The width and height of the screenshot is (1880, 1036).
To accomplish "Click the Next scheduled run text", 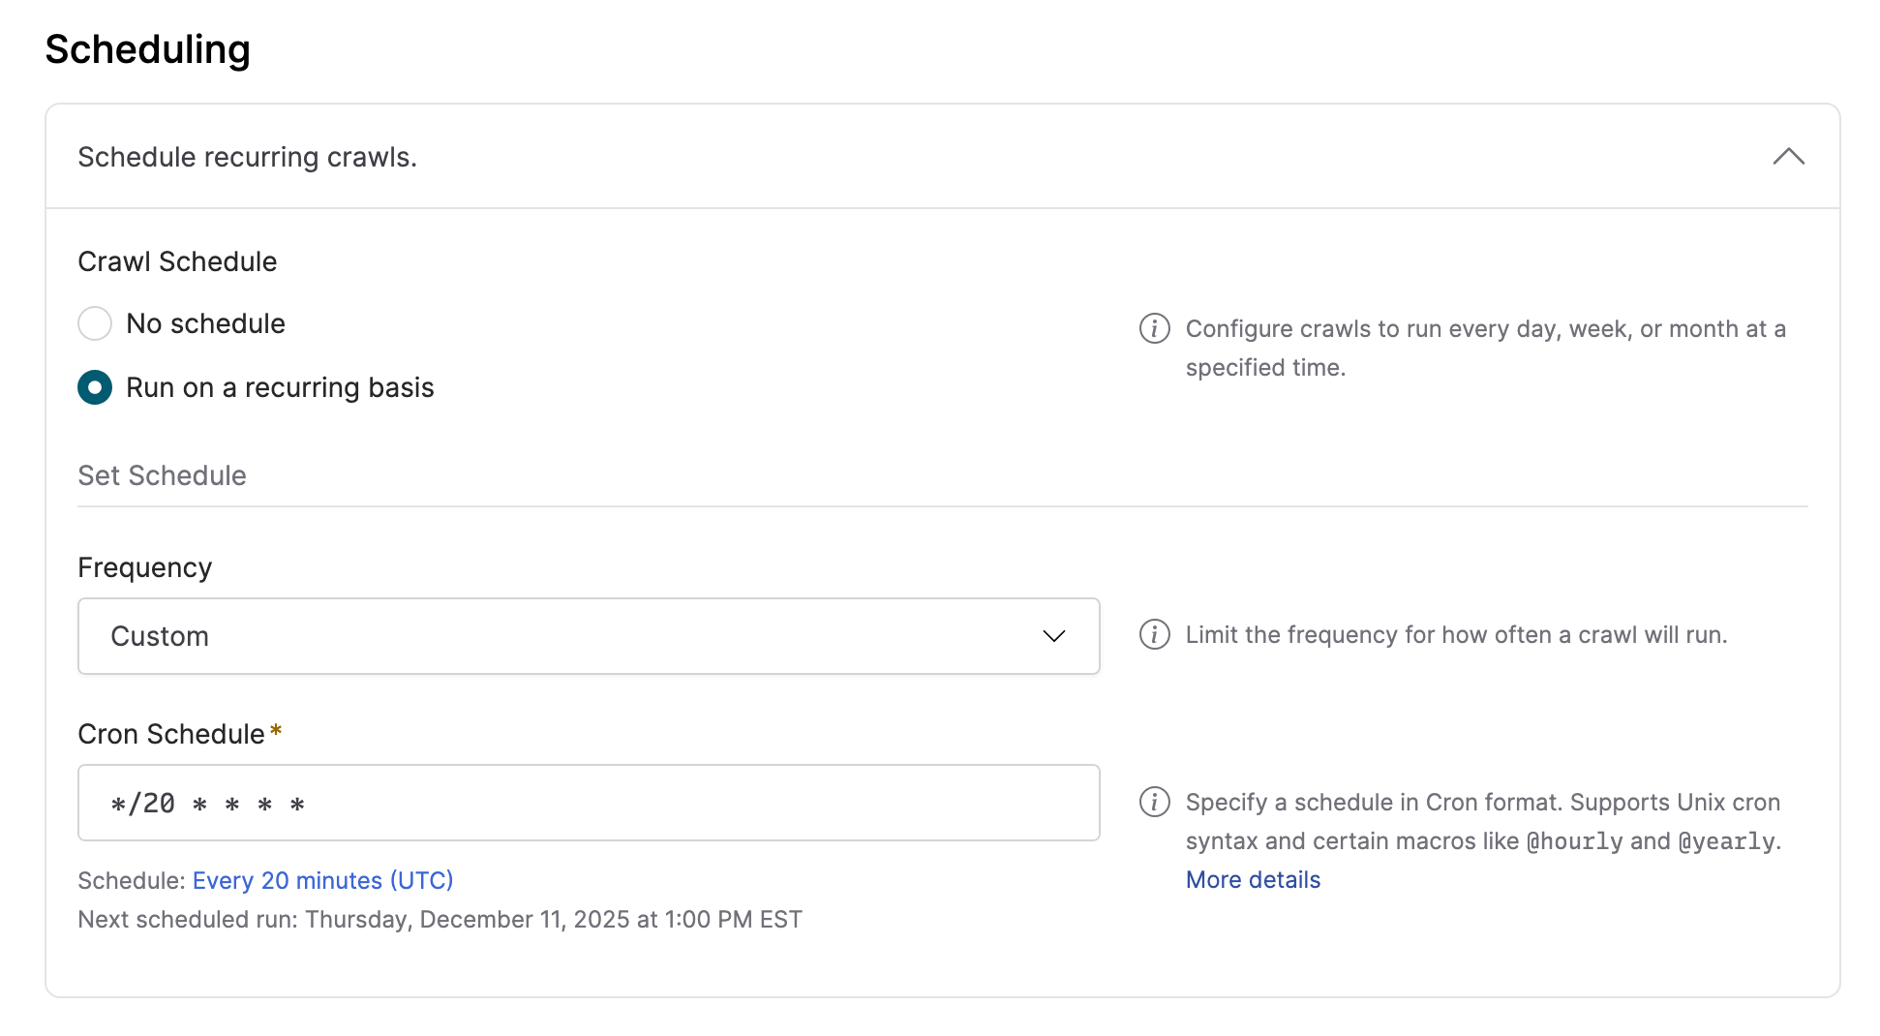I will pyautogui.click(x=440, y=919).
